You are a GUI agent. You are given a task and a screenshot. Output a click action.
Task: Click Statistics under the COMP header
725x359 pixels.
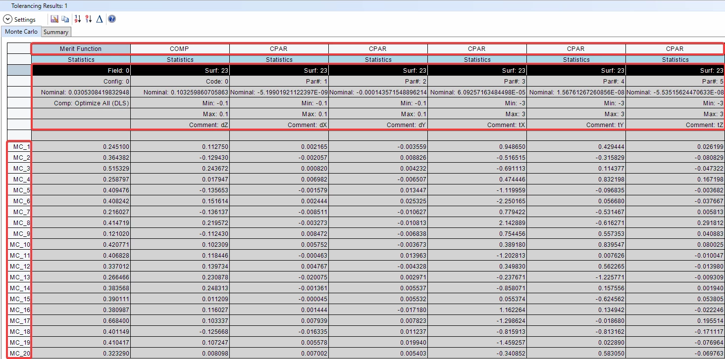[180, 60]
